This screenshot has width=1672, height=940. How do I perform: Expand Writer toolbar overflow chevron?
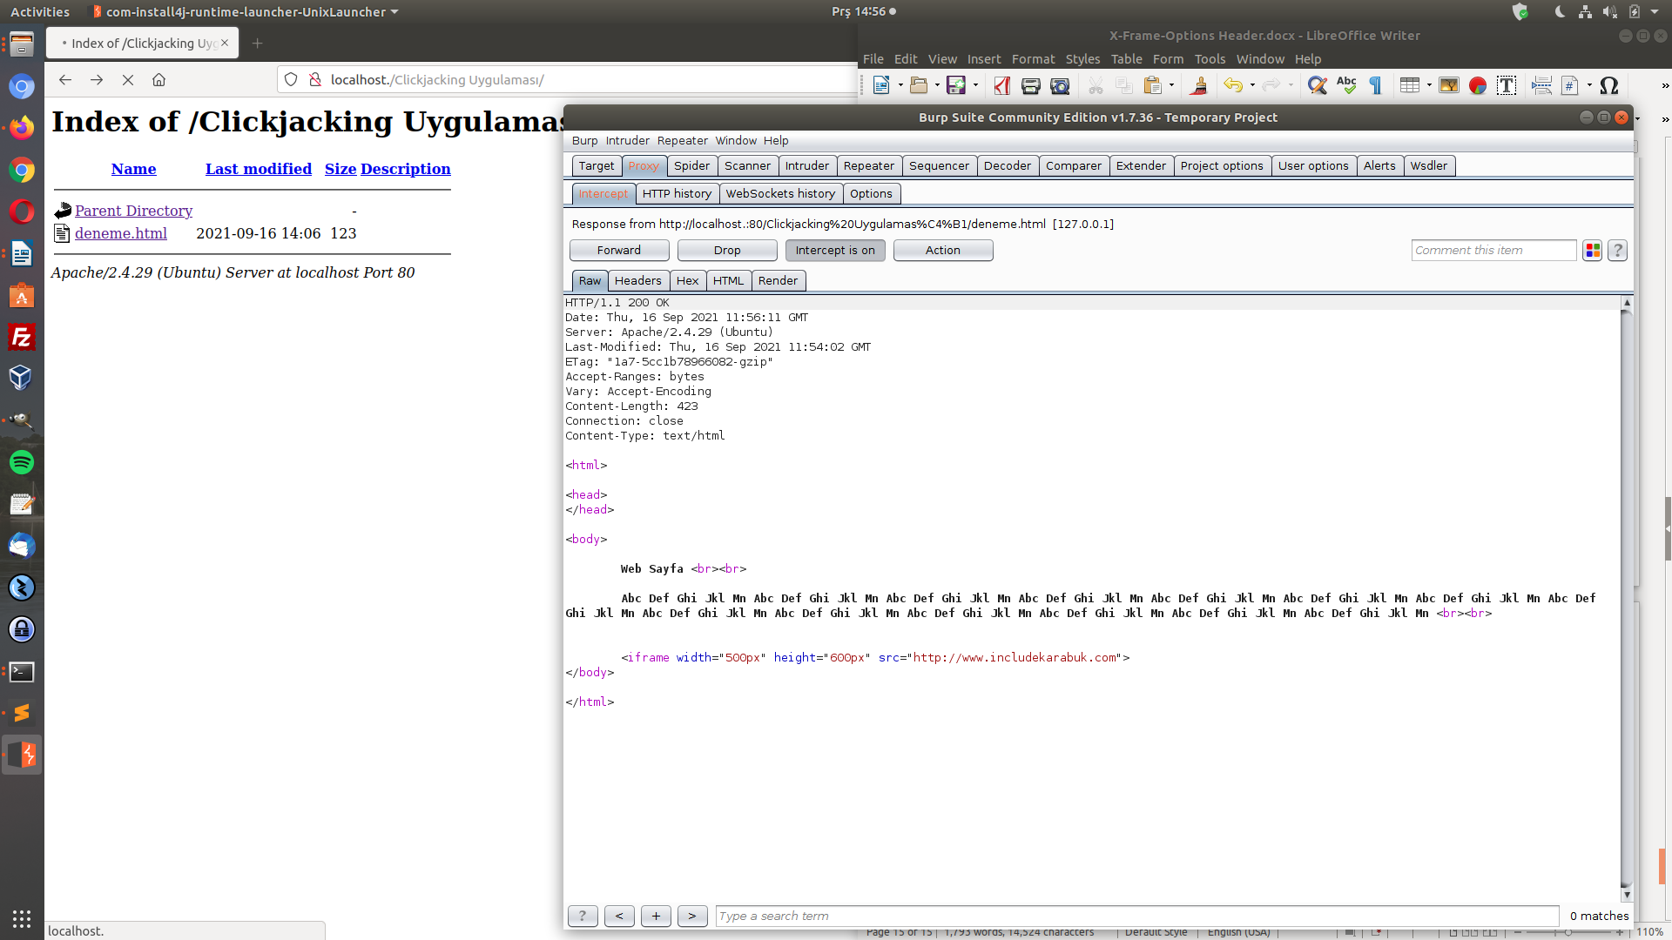pos(1665,85)
